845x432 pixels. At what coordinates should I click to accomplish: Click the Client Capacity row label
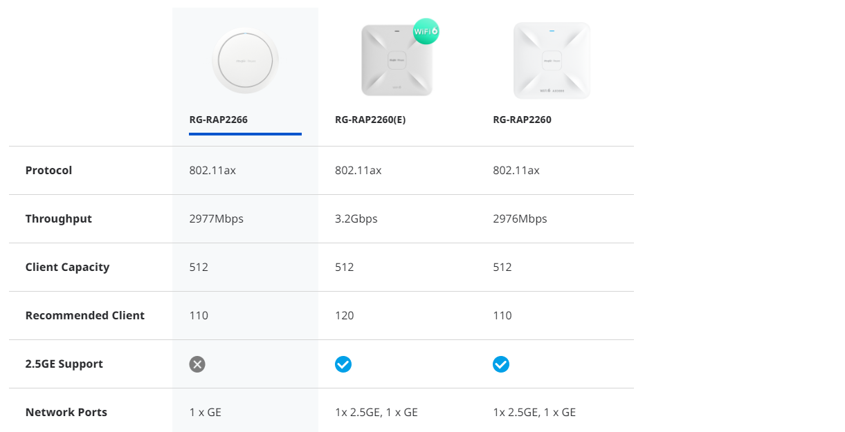click(67, 267)
